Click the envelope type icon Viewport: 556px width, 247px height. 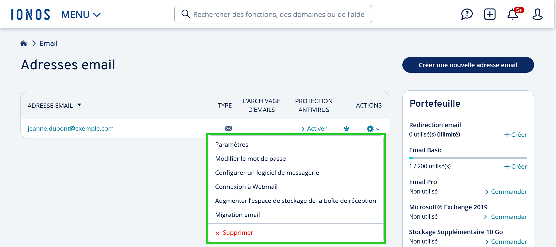228,128
